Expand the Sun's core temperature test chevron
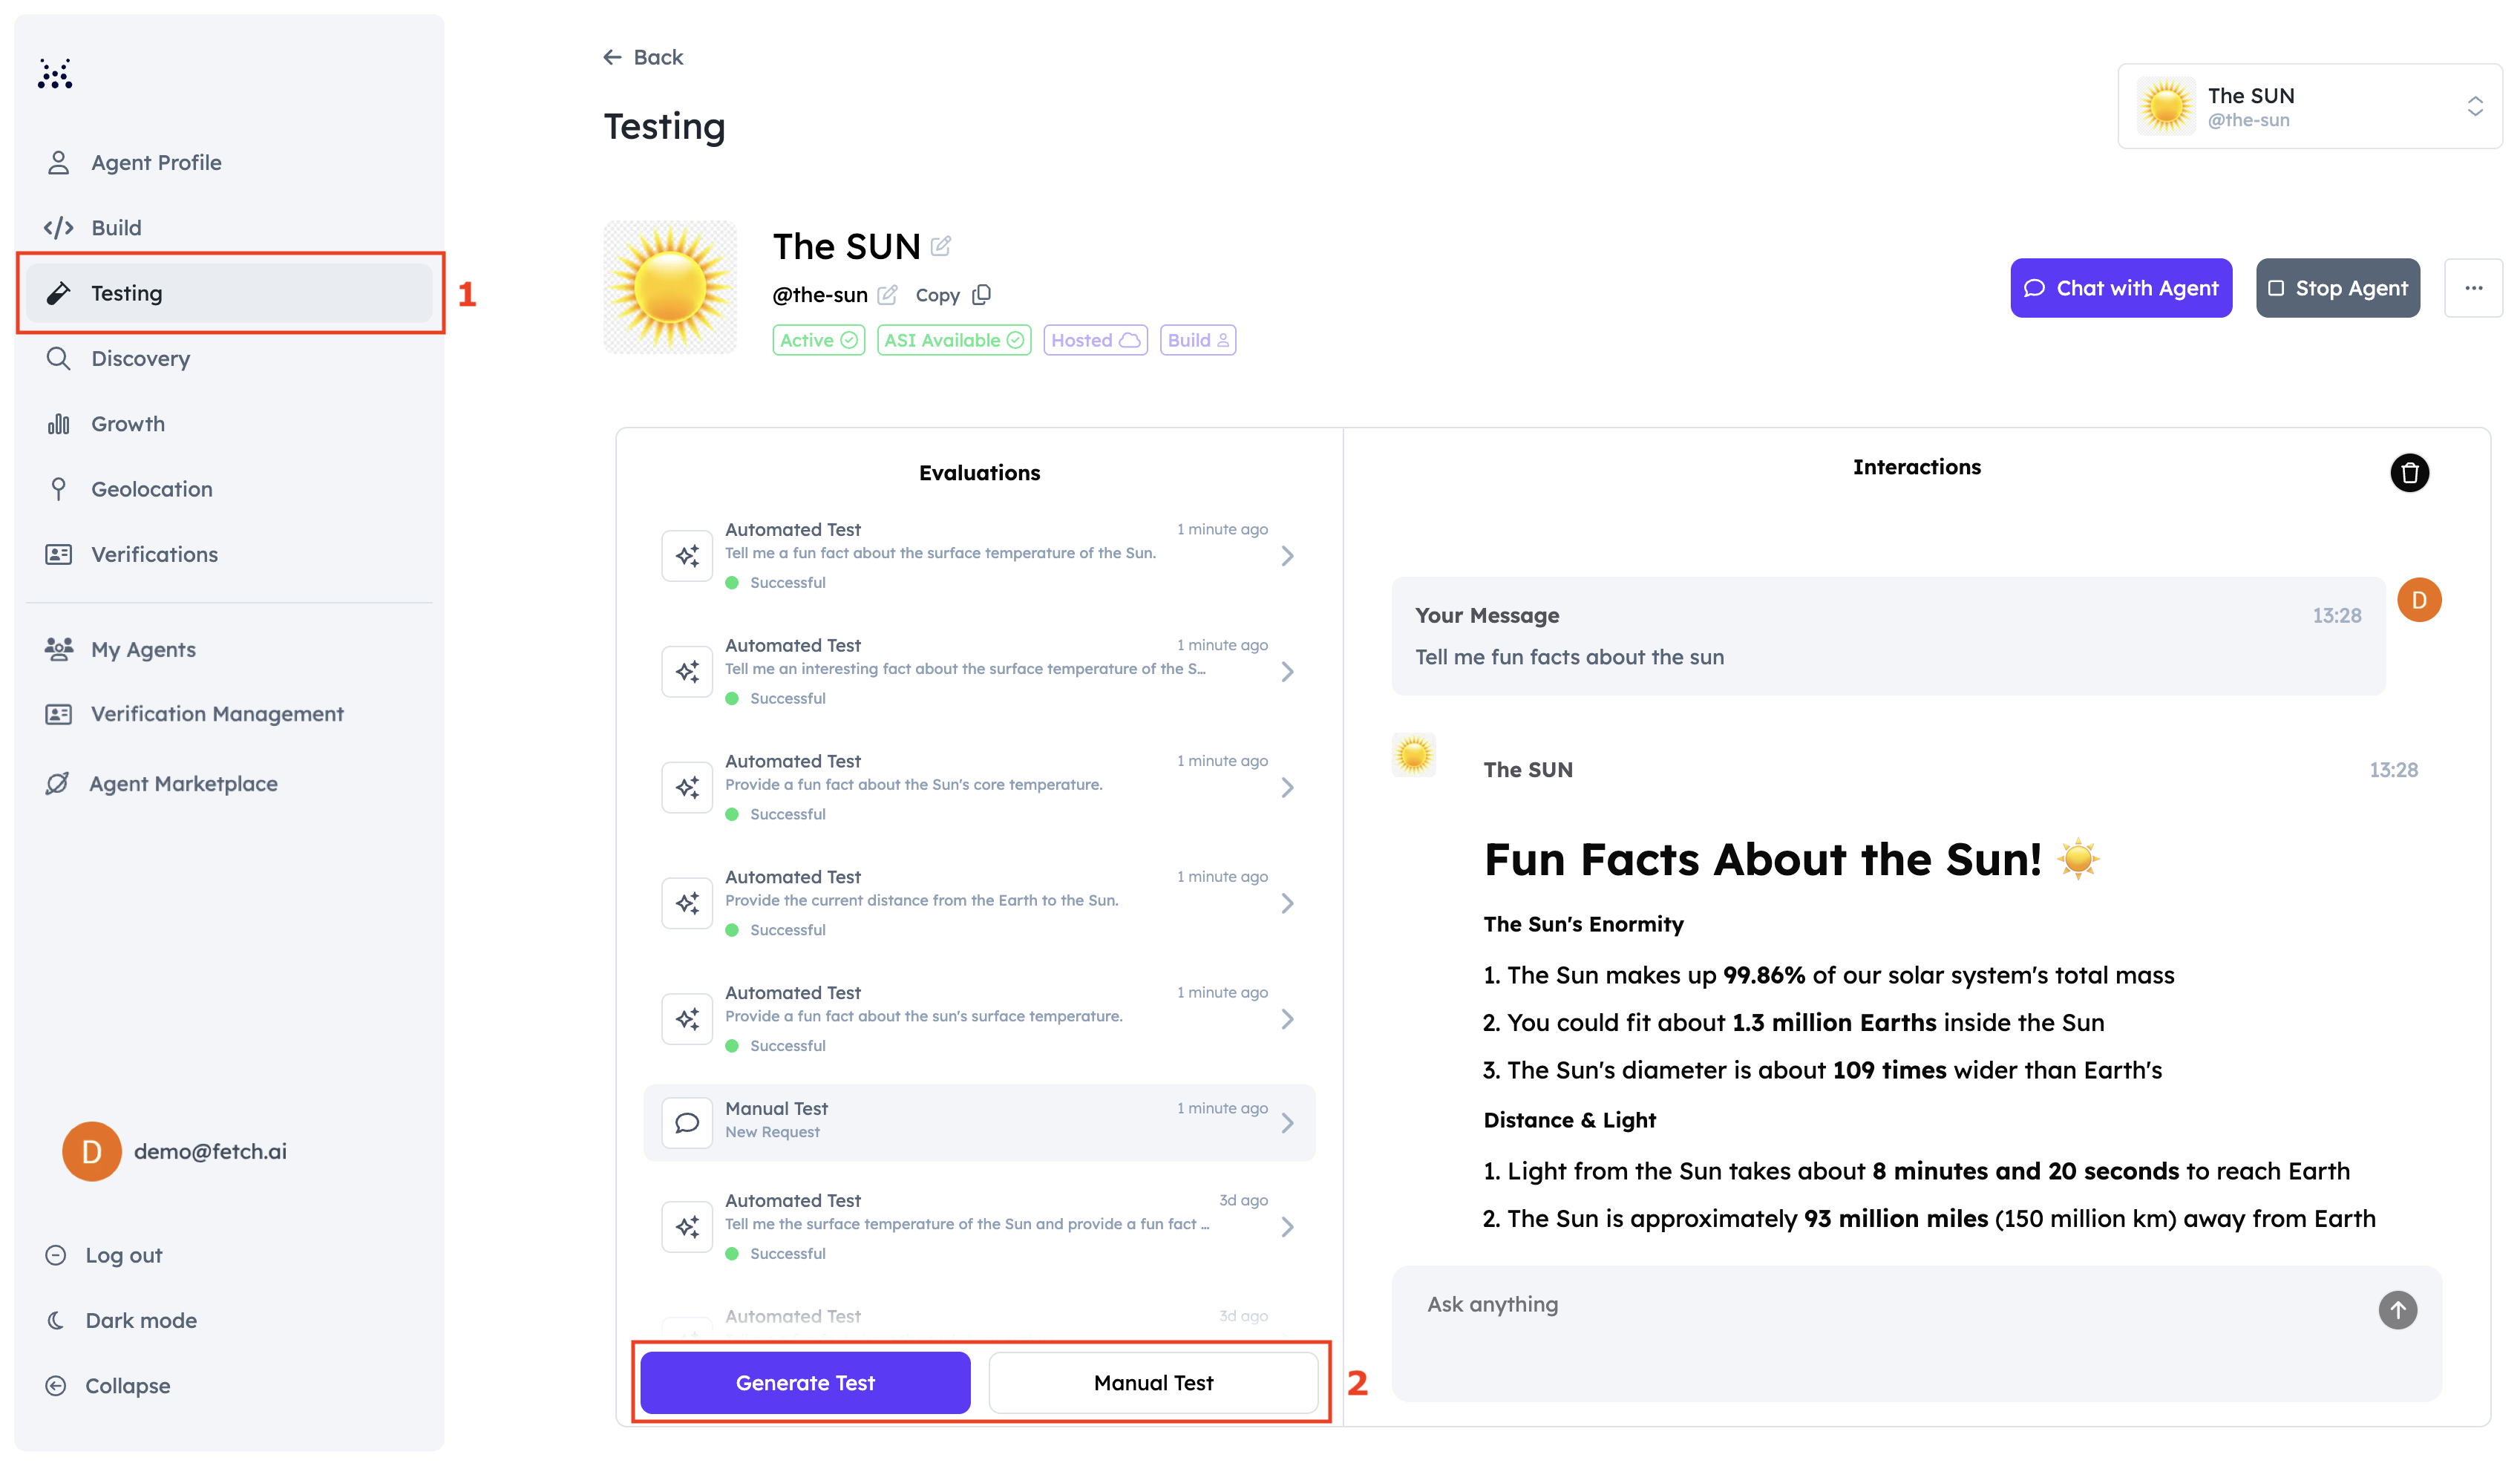 point(1287,788)
